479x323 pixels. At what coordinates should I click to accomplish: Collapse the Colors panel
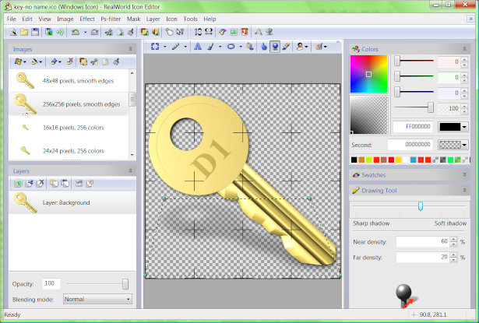click(465, 49)
